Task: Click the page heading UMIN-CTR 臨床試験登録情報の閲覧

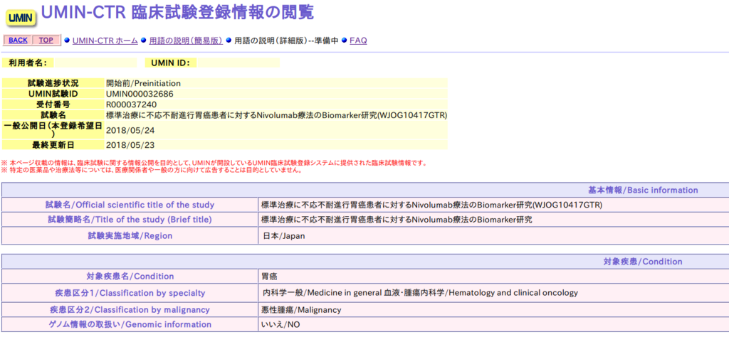Action: (177, 13)
